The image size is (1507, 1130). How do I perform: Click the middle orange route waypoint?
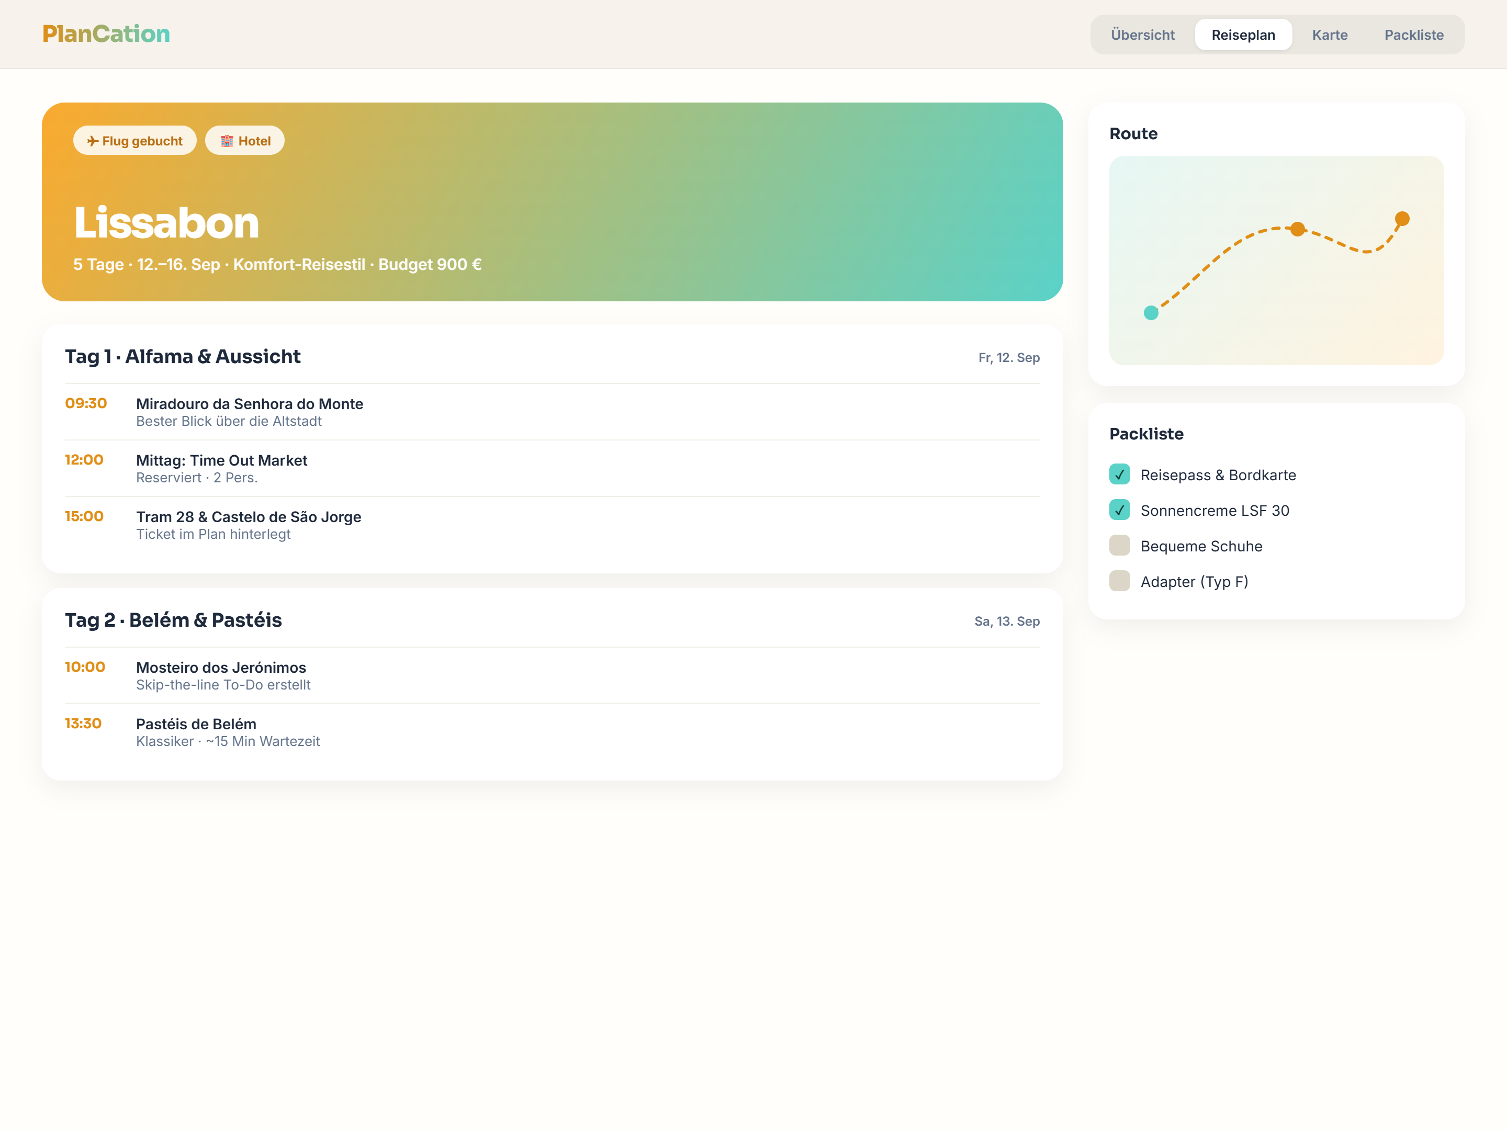[1297, 229]
